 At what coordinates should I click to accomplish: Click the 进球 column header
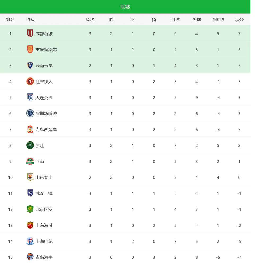175,20
